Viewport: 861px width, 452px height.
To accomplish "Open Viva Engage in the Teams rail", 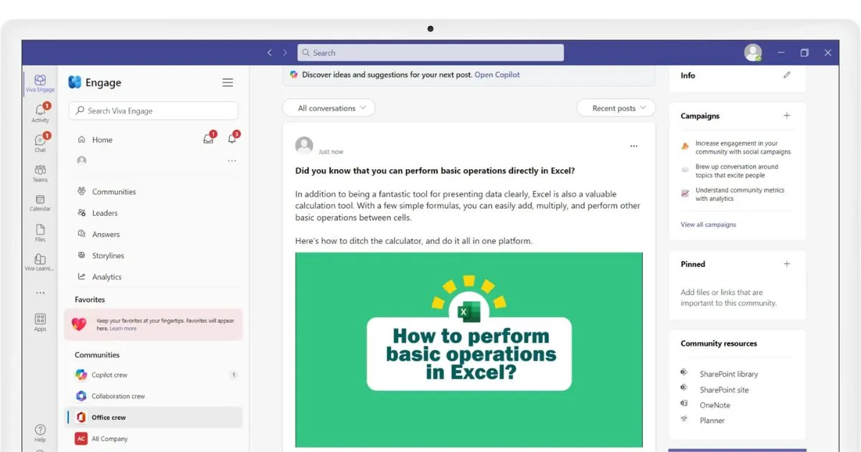I will 40,83.
